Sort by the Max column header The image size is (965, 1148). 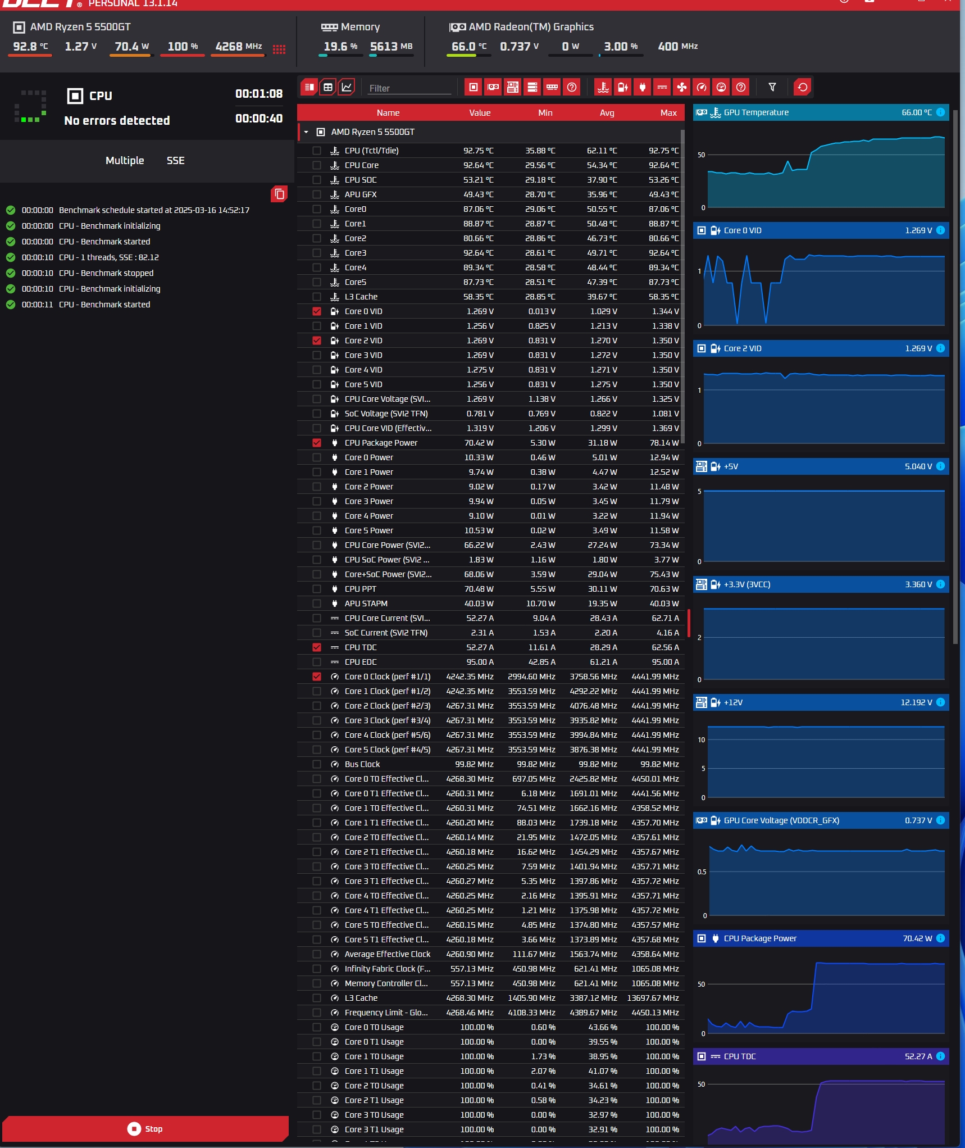pos(668,113)
